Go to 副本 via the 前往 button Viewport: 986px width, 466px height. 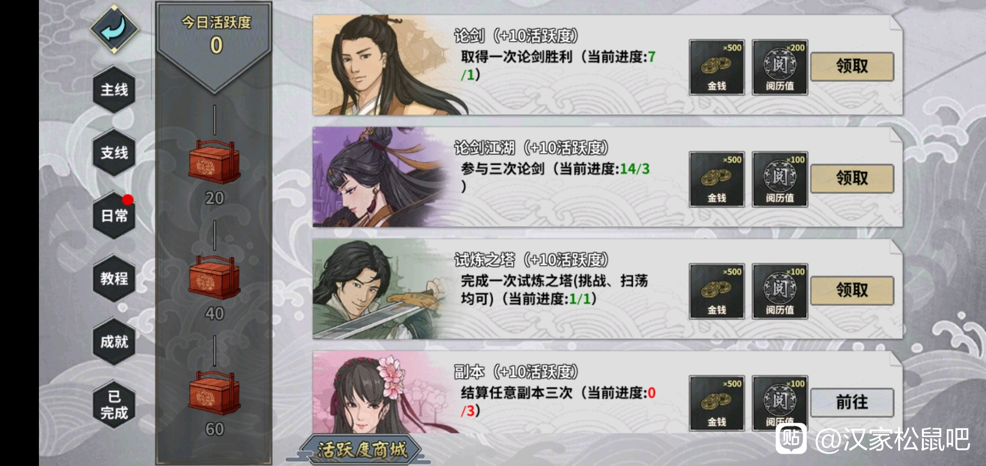click(852, 403)
